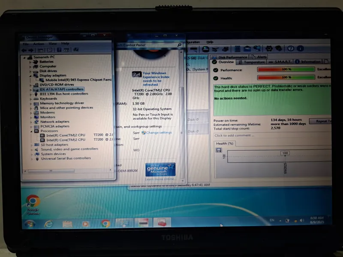
Task: Expand the Computer node
Action: (x=30, y=67)
